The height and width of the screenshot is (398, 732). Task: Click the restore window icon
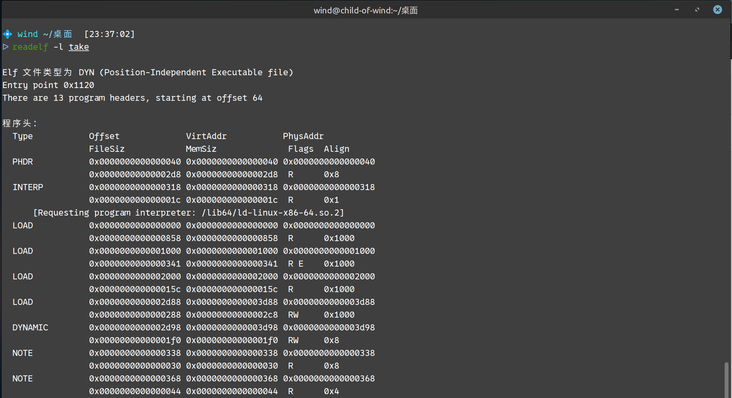[x=697, y=10]
